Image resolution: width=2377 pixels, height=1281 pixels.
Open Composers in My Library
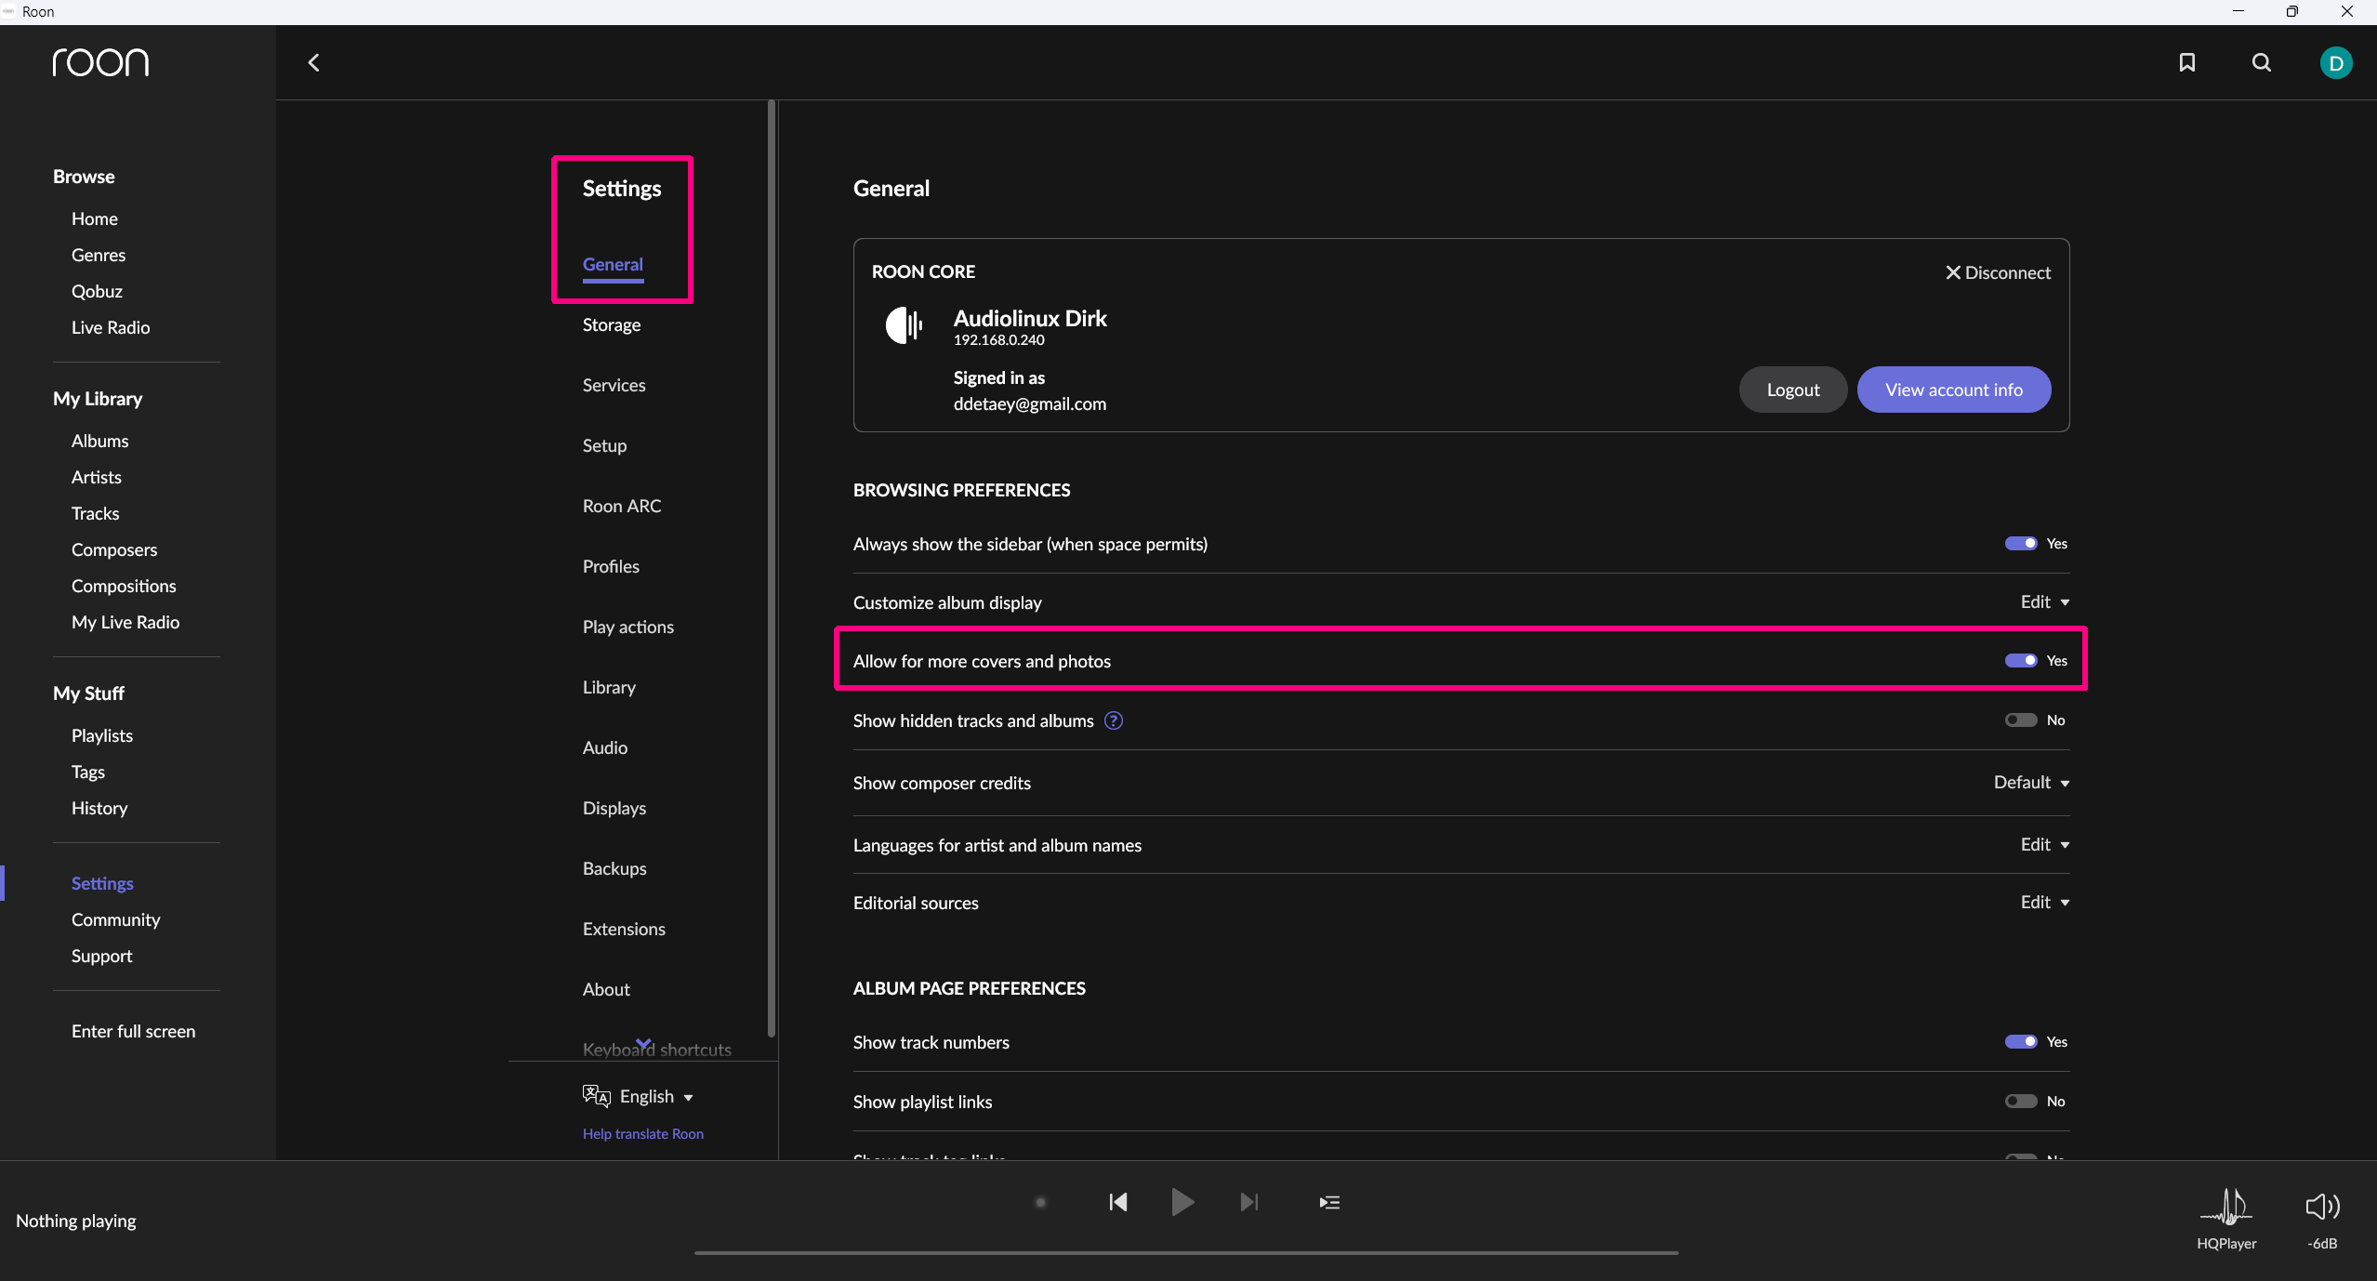point(114,550)
